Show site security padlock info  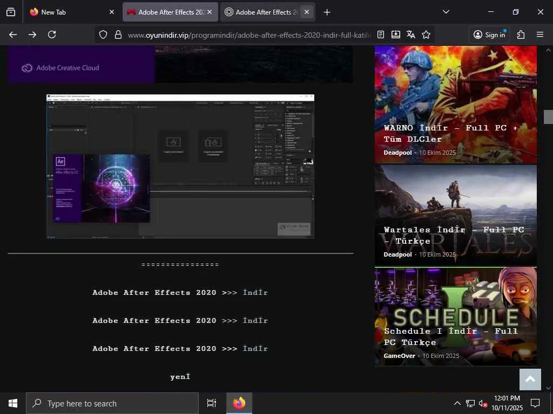118,34
